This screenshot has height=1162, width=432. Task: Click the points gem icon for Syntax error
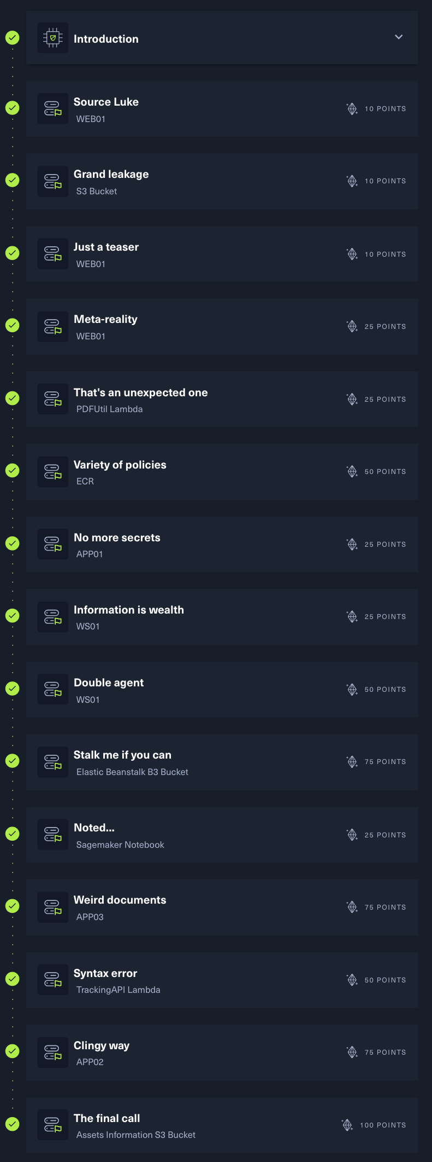352,979
